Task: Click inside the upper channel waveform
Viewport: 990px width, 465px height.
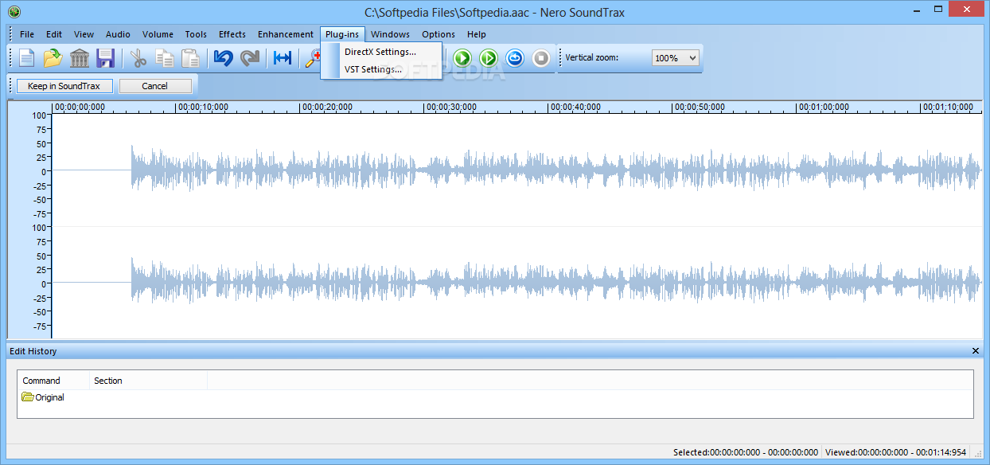Action: click(517, 170)
